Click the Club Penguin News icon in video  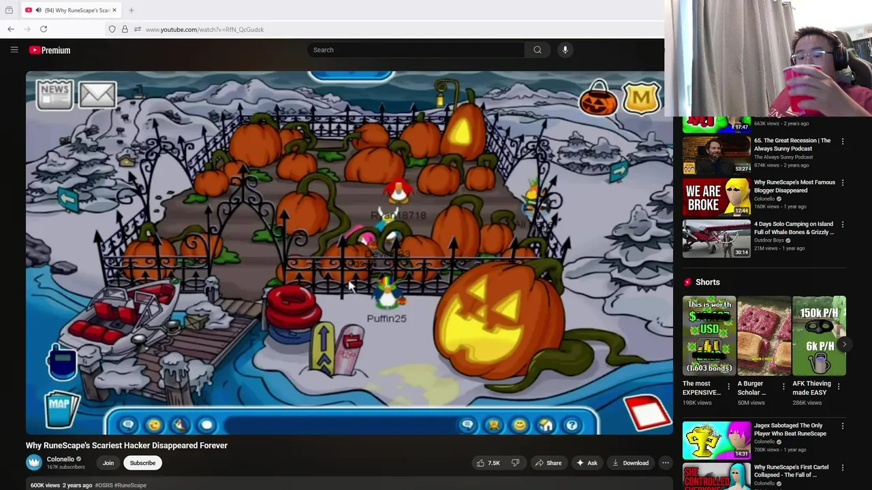click(x=54, y=95)
